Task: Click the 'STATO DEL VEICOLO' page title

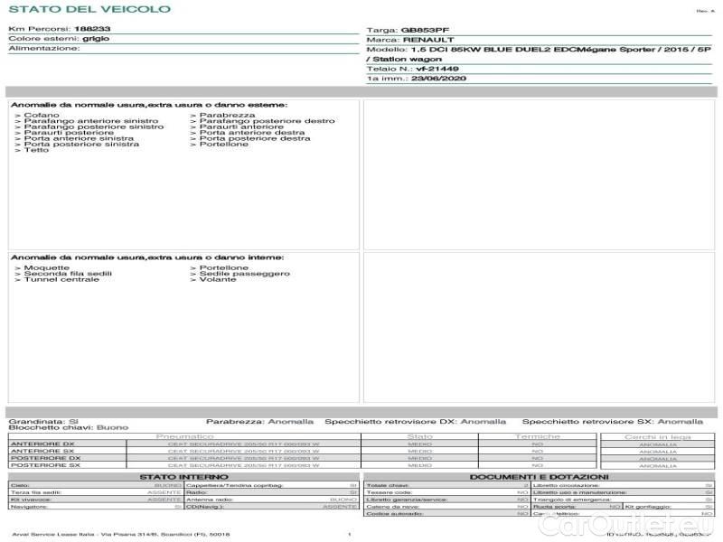Action: (x=89, y=9)
